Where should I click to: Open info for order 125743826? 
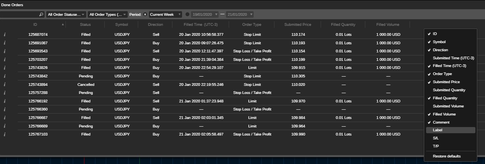click(5, 68)
